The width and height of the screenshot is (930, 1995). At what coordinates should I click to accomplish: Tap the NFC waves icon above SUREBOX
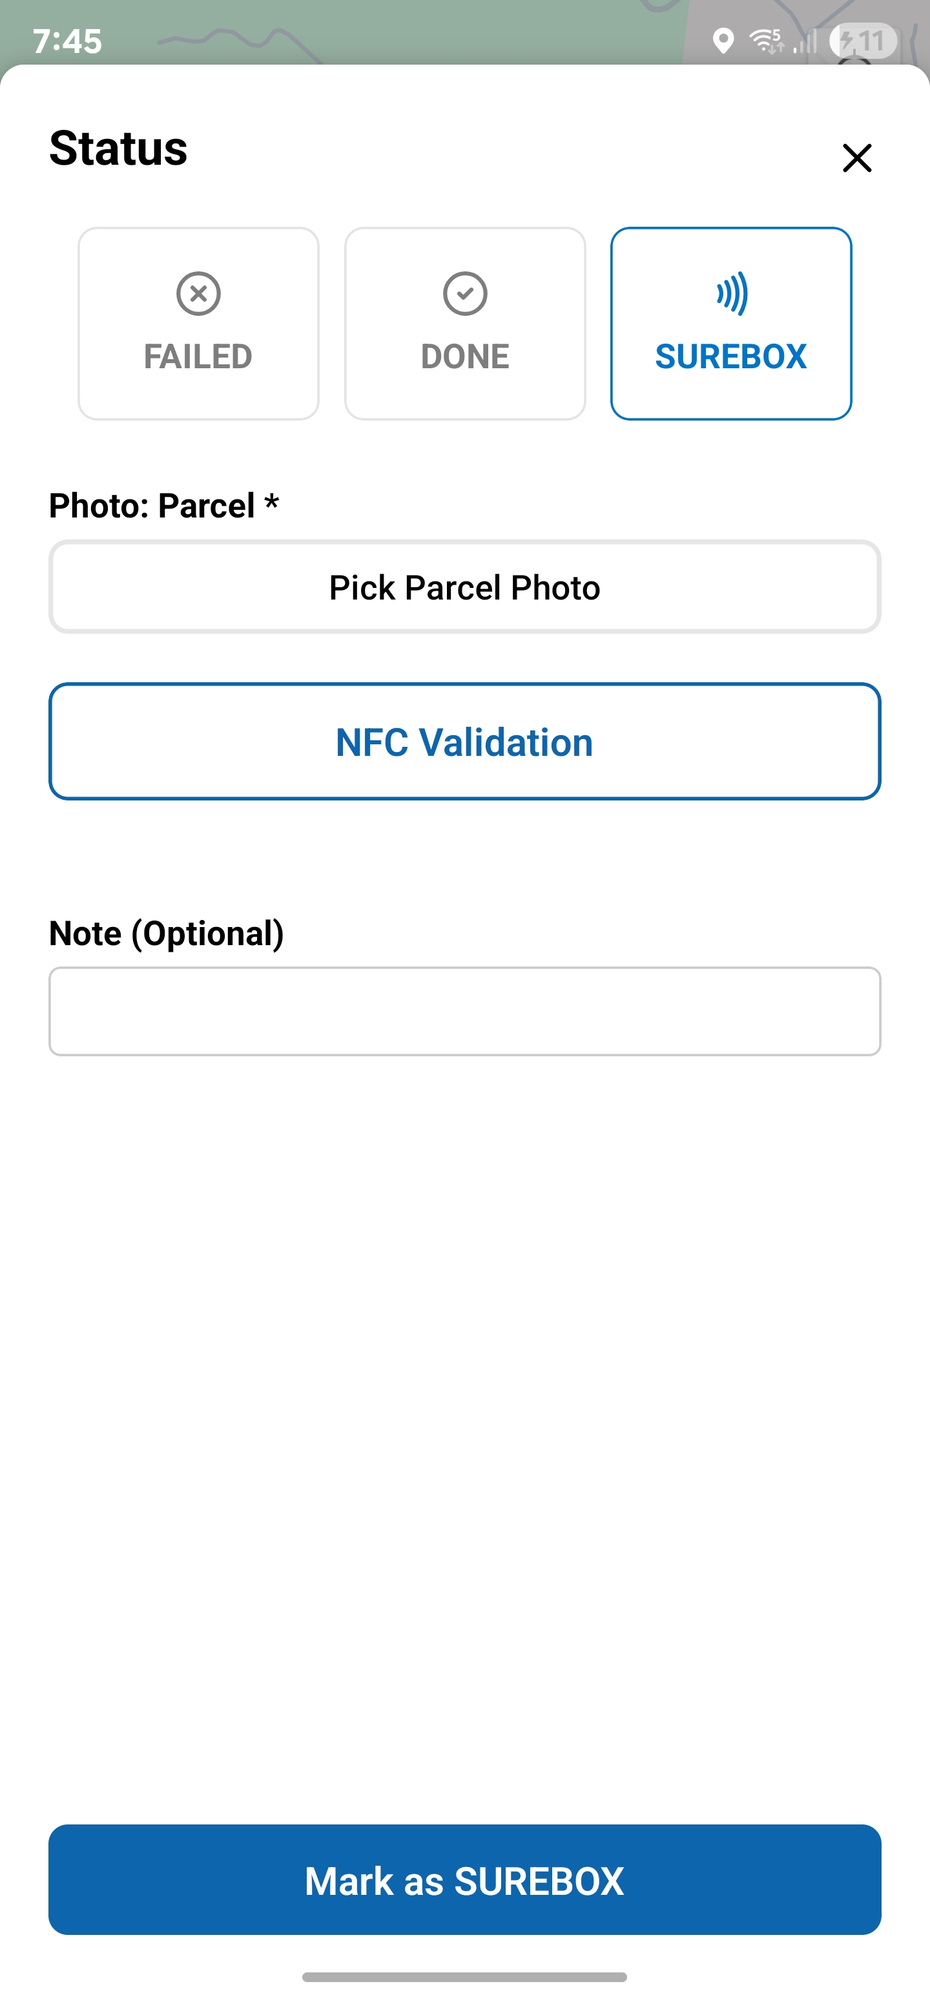point(732,293)
